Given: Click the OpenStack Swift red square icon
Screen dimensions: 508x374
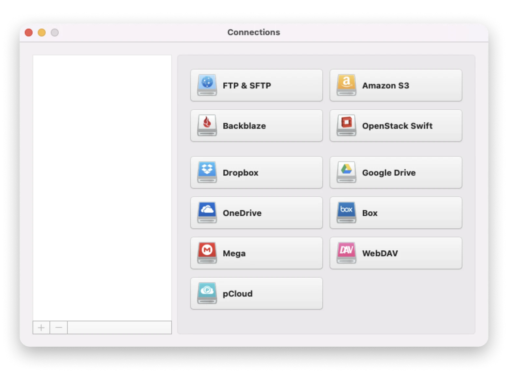Looking at the screenshot, I should pyautogui.click(x=346, y=126).
